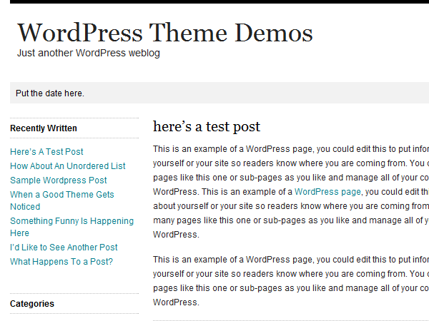Screen dimensions: 429x321
Task: Open the "Here's A Test Post" link
Action: point(46,151)
